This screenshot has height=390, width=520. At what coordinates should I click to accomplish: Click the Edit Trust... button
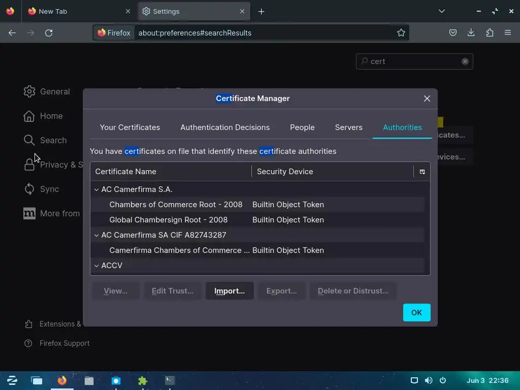coord(173,291)
